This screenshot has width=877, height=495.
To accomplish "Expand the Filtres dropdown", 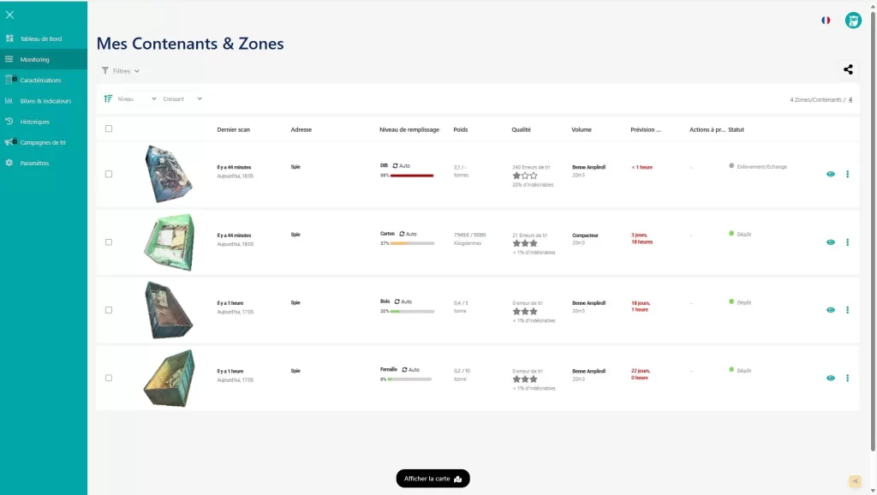I will [x=121, y=71].
